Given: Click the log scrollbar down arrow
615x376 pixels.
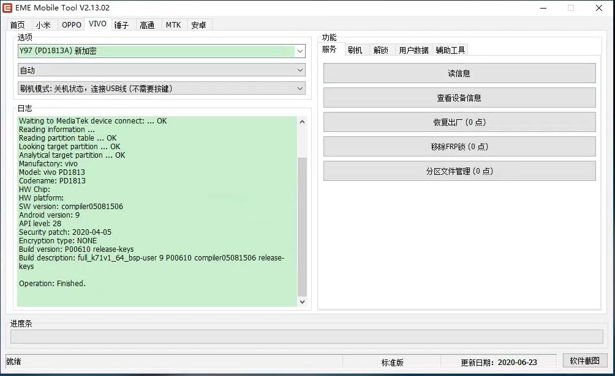Looking at the screenshot, I should point(302,301).
